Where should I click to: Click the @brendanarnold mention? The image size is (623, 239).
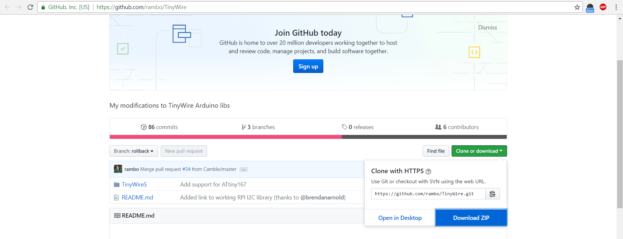click(x=322, y=197)
